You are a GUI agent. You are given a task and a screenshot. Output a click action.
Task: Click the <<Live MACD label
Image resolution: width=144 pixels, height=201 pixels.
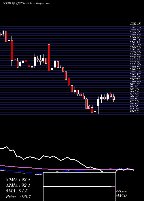pyautogui.click(x=121, y=194)
